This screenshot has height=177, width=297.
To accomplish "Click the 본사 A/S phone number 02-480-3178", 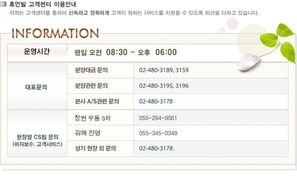I will click(x=156, y=102).
